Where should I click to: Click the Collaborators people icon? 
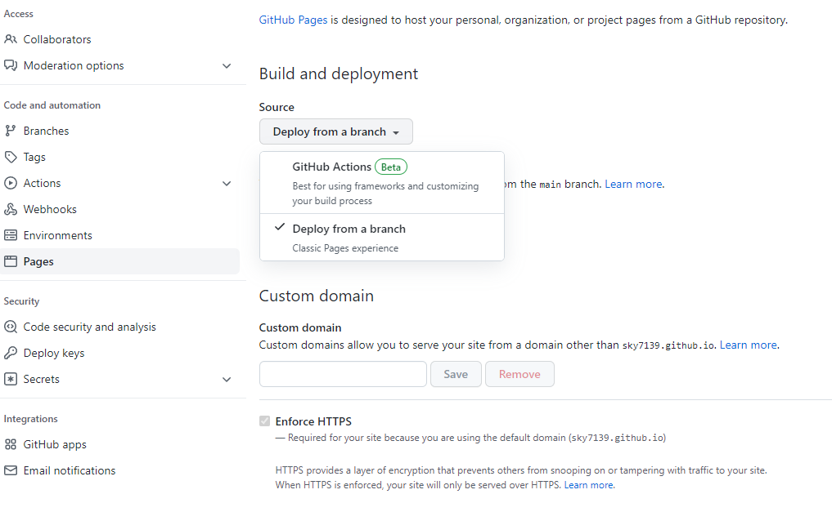pyautogui.click(x=11, y=39)
